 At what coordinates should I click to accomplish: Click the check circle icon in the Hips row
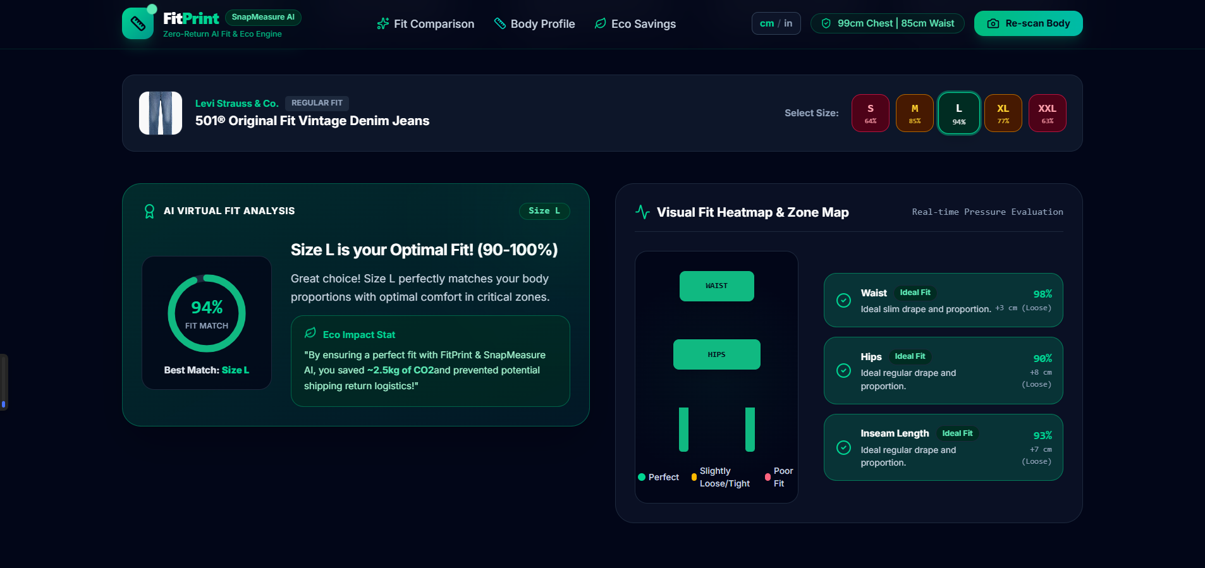pyautogui.click(x=843, y=370)
